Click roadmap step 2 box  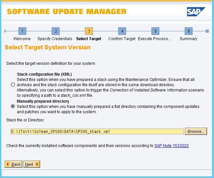point(56,31)
